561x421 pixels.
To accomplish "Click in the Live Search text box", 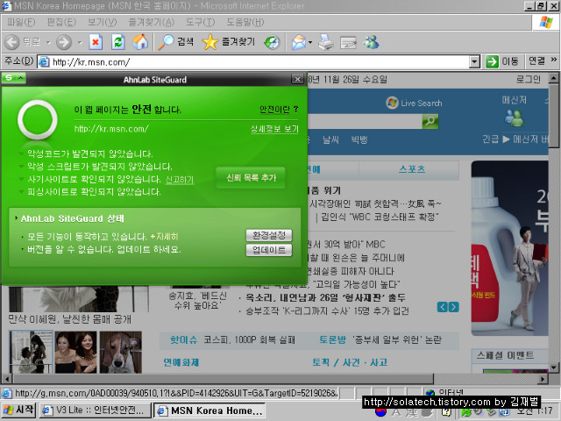I will coord(365,121).
